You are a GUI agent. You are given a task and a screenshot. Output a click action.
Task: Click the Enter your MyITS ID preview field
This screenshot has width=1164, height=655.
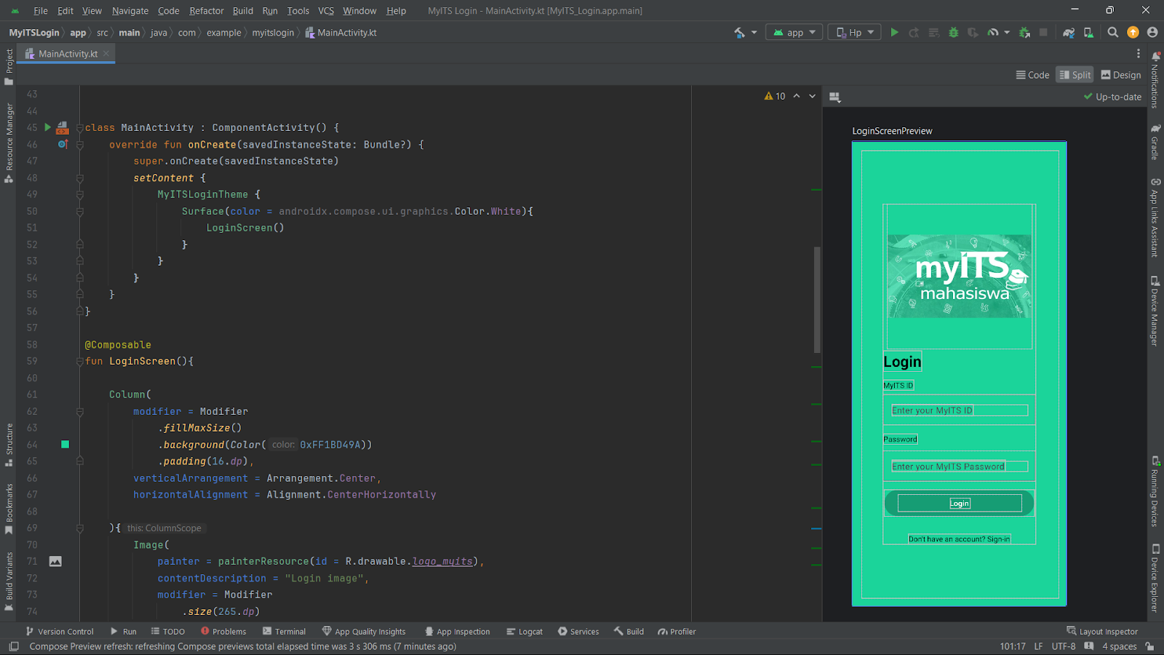click(960, 410)
